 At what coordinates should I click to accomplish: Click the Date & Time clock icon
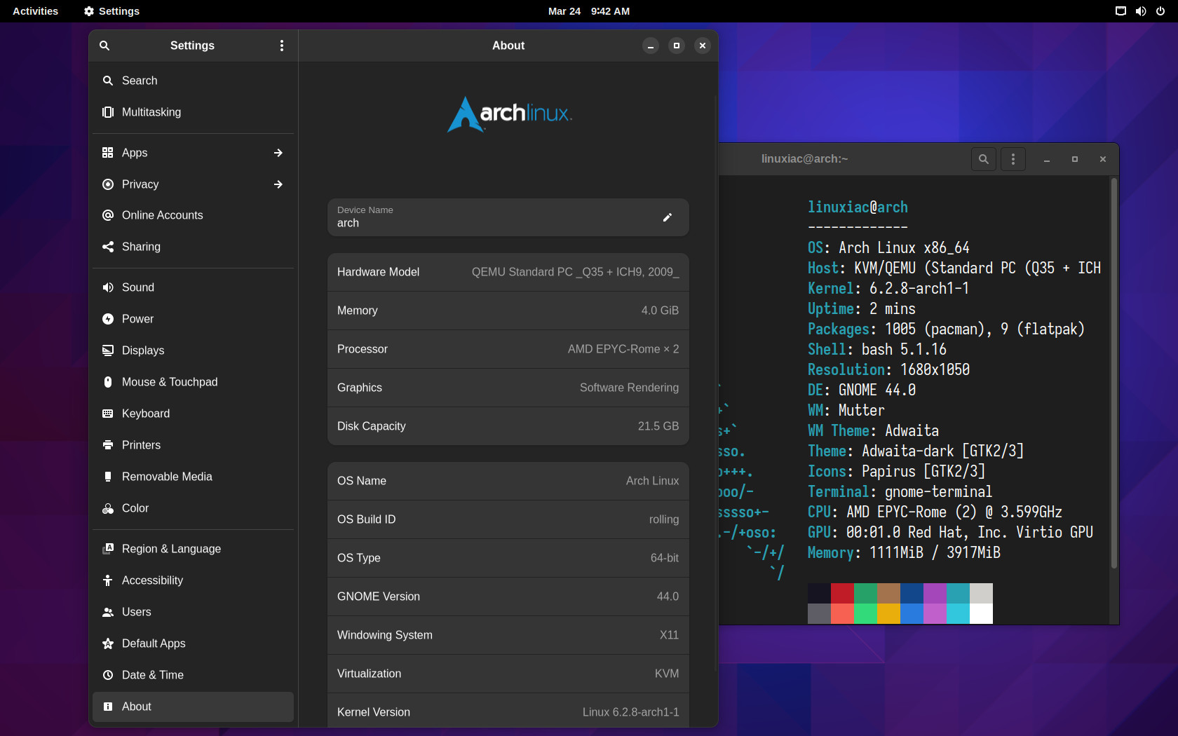(108, 675)
